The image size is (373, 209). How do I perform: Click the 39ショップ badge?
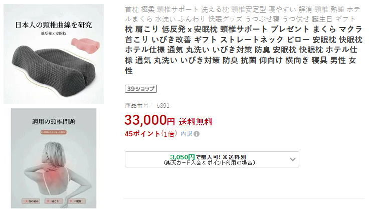[x=141, y=89]
